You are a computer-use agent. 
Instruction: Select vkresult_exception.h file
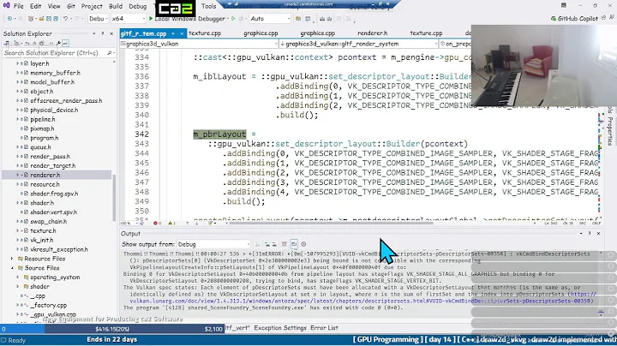coord(59,249)
